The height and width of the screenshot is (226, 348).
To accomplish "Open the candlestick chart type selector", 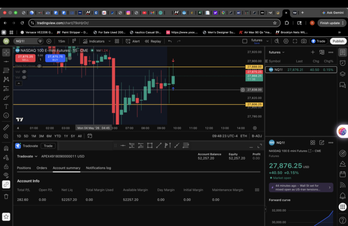I will tap(74, 41).
